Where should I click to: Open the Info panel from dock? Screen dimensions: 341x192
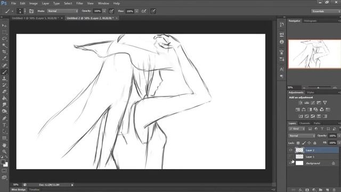pyautogui.click(x=282, y=42)
